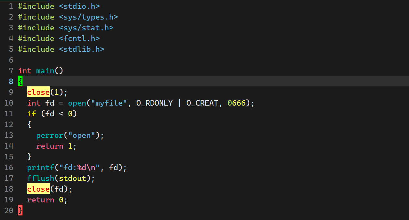409x220 pixels.
Task: Click the fcntl.h header on line 4
Action: tap(79, 38)
